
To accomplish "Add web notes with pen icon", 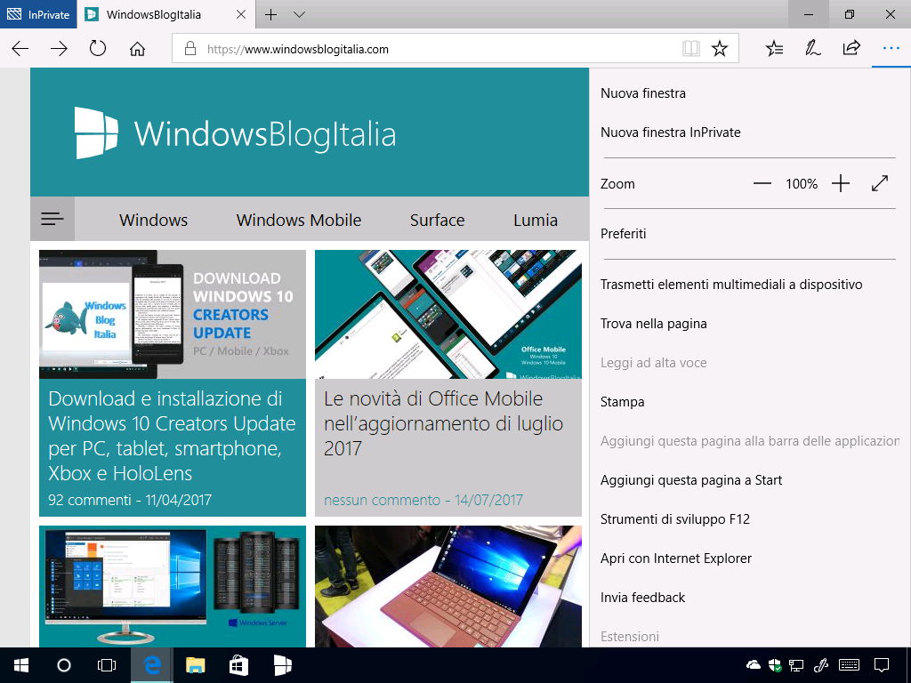I will [x=813, y=49].
